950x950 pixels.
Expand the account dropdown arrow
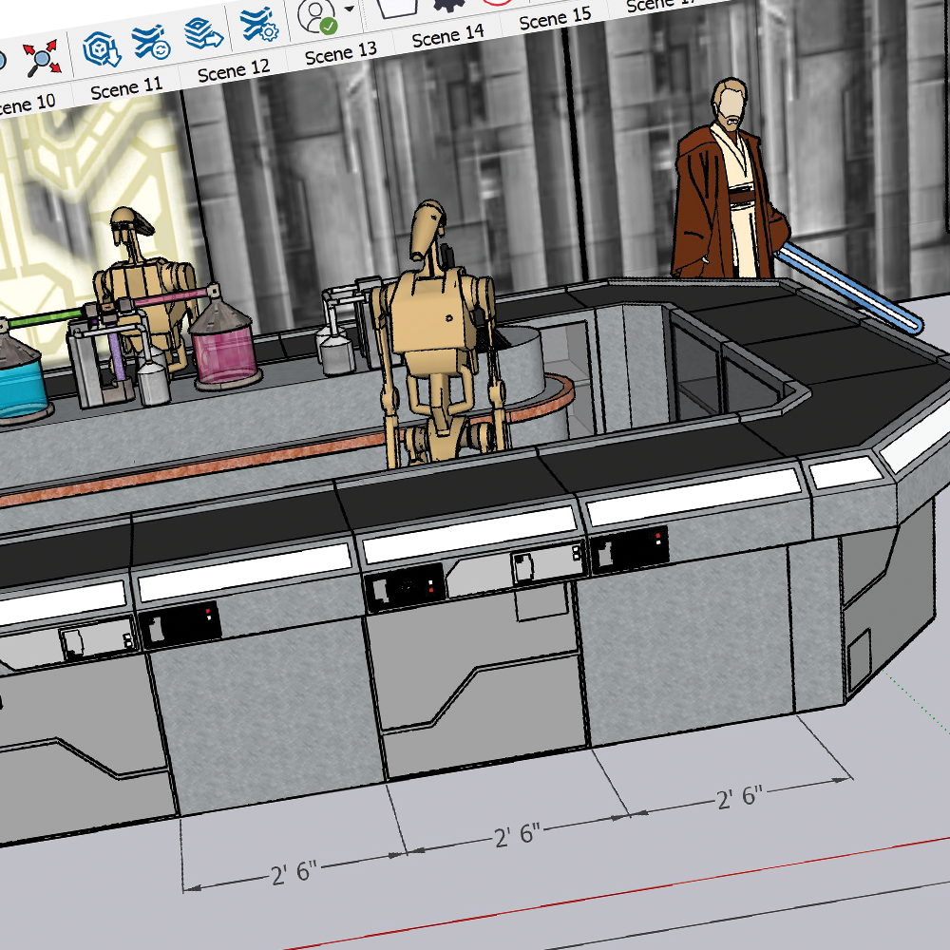click(351, 9)
